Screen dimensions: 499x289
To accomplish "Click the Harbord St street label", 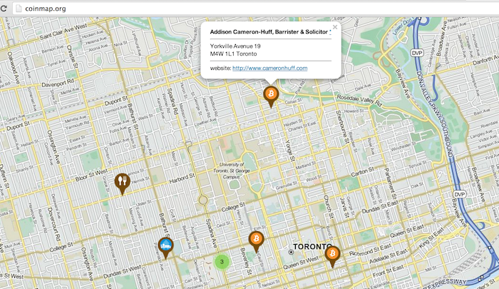I will 182,178.
